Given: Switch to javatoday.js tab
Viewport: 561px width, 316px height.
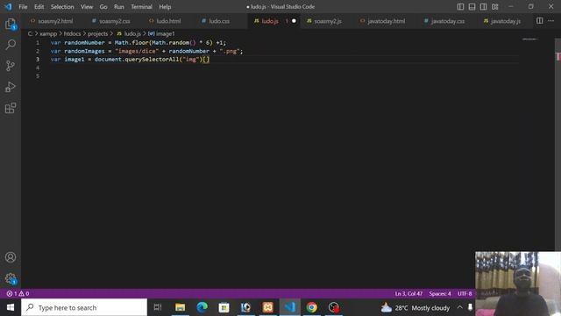Looking at the screenshot, I should pos(502,21).
